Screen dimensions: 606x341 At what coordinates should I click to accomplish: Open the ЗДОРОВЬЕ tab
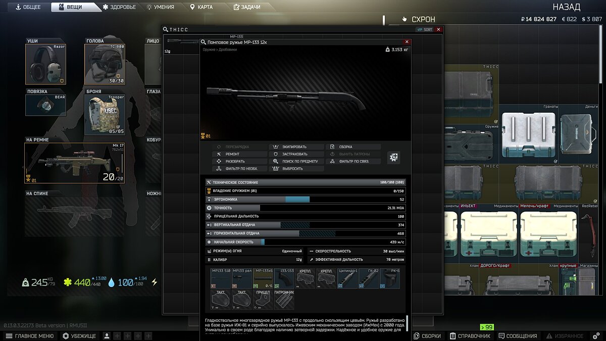(119, 7)
